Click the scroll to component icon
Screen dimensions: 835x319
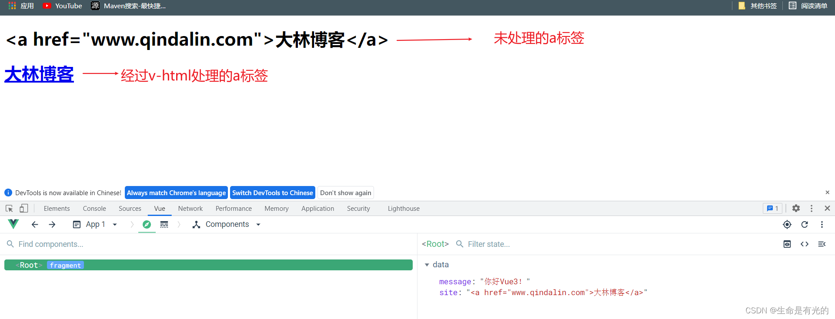tap(787, 244)
